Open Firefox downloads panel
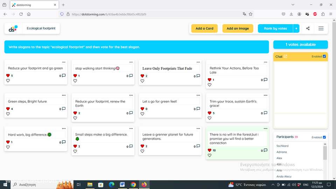Image resolution: width=336 pixels, height=189 pixels. [x=291, y=14]
